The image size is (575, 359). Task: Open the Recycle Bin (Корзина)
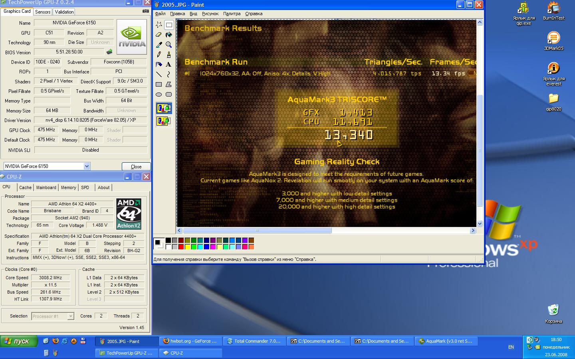click(553, 314)
